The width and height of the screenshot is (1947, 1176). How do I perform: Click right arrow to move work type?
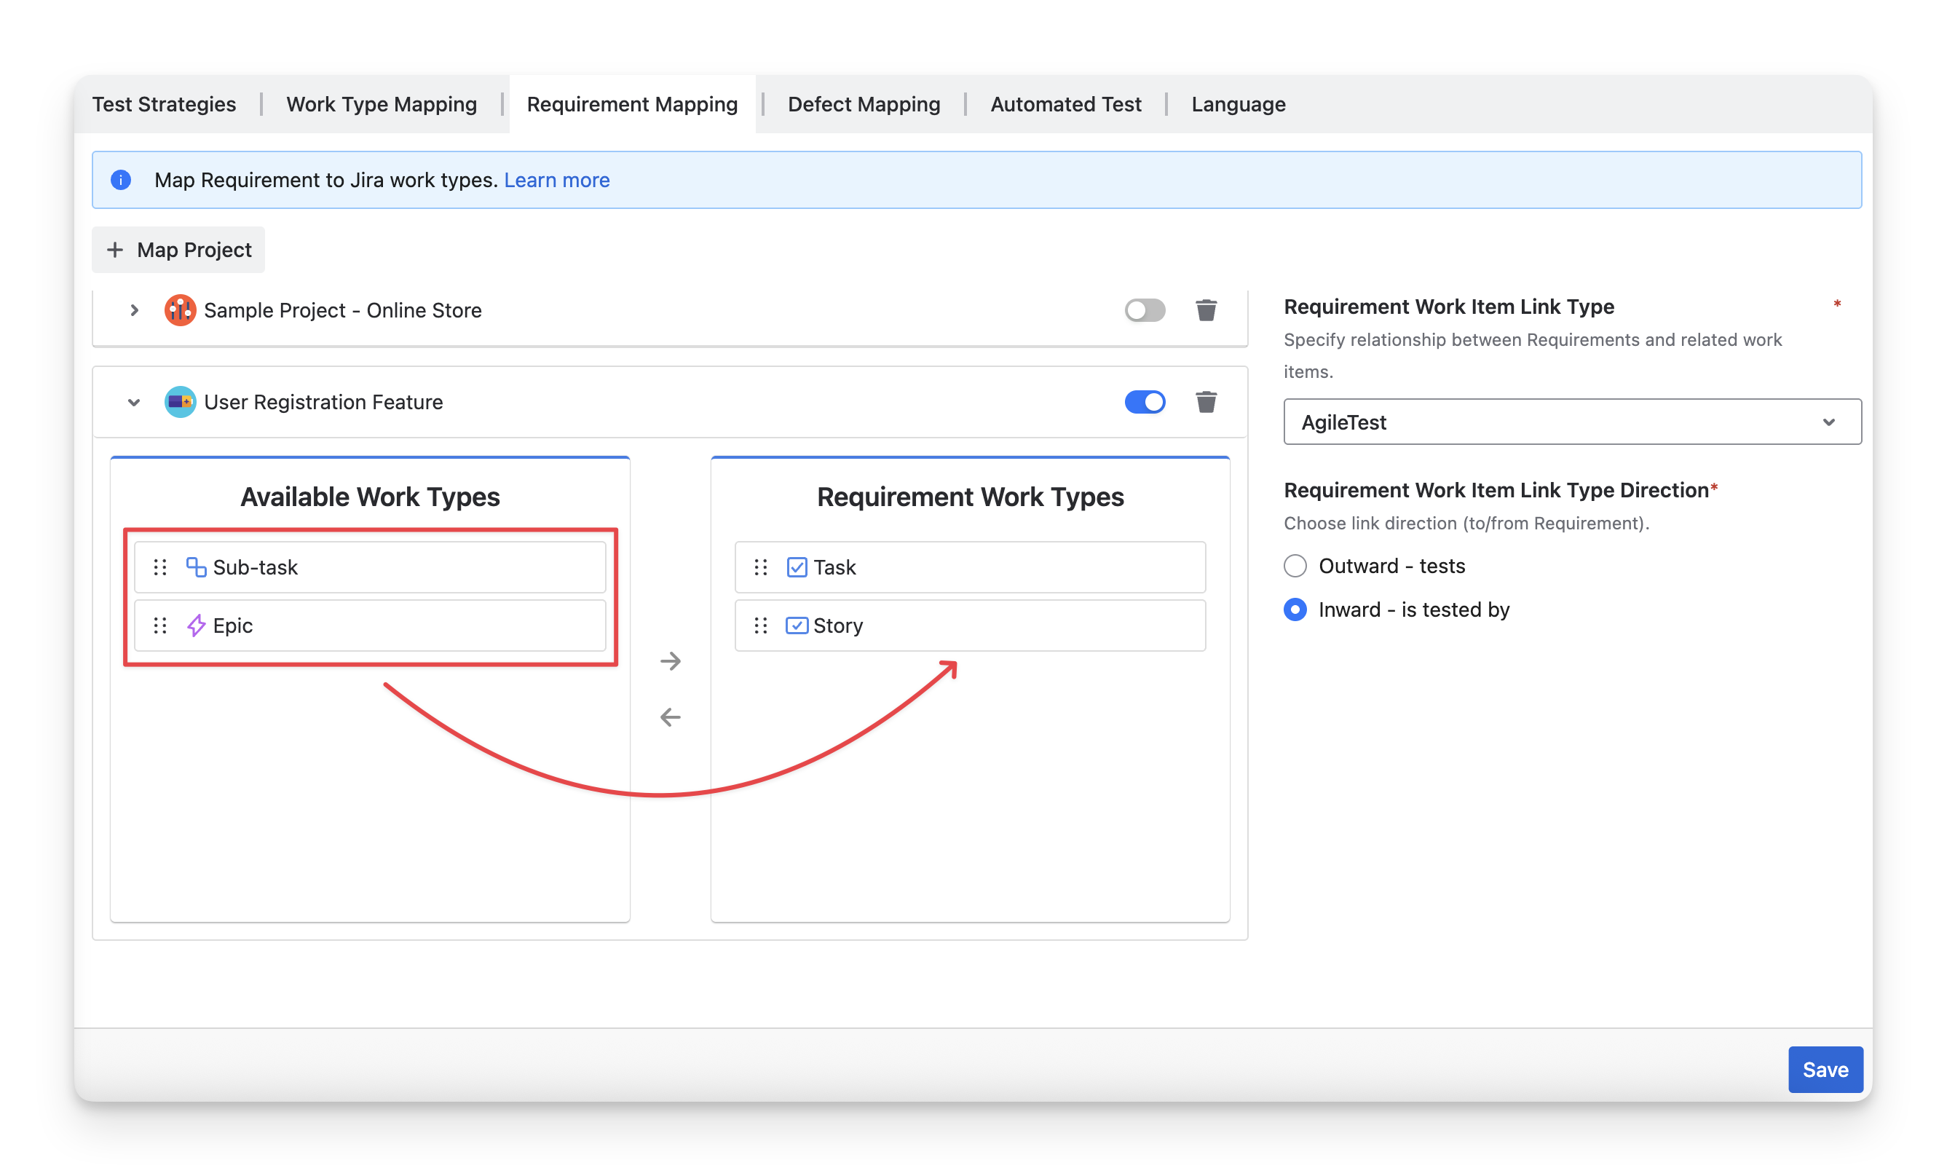[x=670, y=660]
